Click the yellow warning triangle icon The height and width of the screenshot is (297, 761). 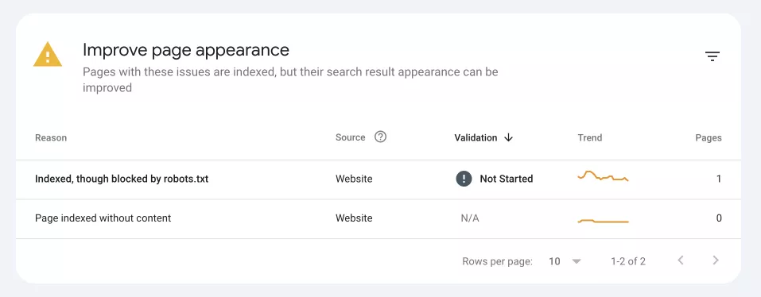[x=48, y=54]
